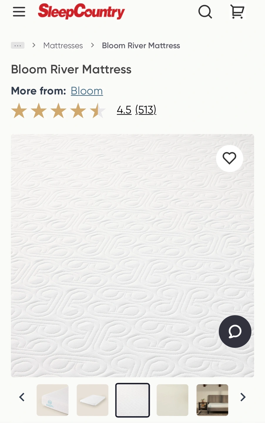Click the gold star rating row
Image resolution: width=265 pixels, height=423 pixels.
pyautogui.click(x=58, y=111)
